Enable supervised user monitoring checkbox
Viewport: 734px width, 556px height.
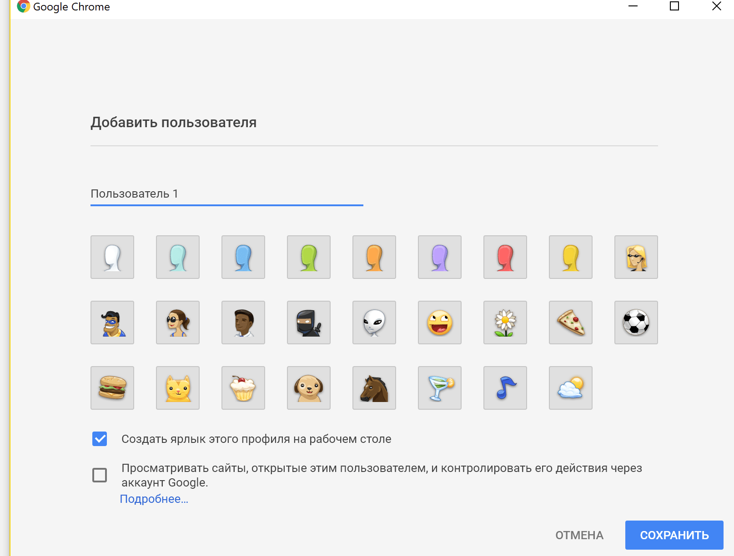pyautogui.click(x=100, y=475)
